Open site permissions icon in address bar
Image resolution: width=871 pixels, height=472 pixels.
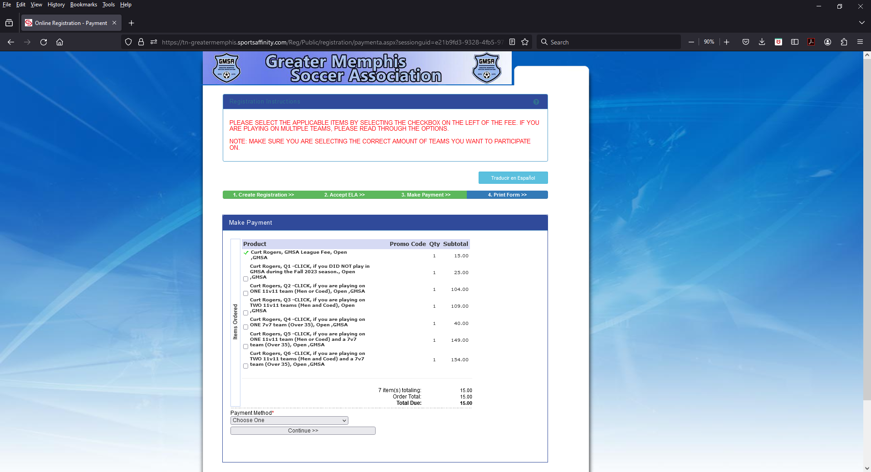pyautogui.click(x=154, y=42)
